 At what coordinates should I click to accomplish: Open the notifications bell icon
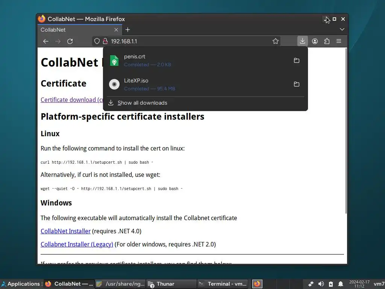point(341,284)
